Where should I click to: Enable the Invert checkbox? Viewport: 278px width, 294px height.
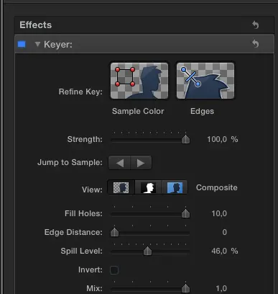click(x=114, y=270)
